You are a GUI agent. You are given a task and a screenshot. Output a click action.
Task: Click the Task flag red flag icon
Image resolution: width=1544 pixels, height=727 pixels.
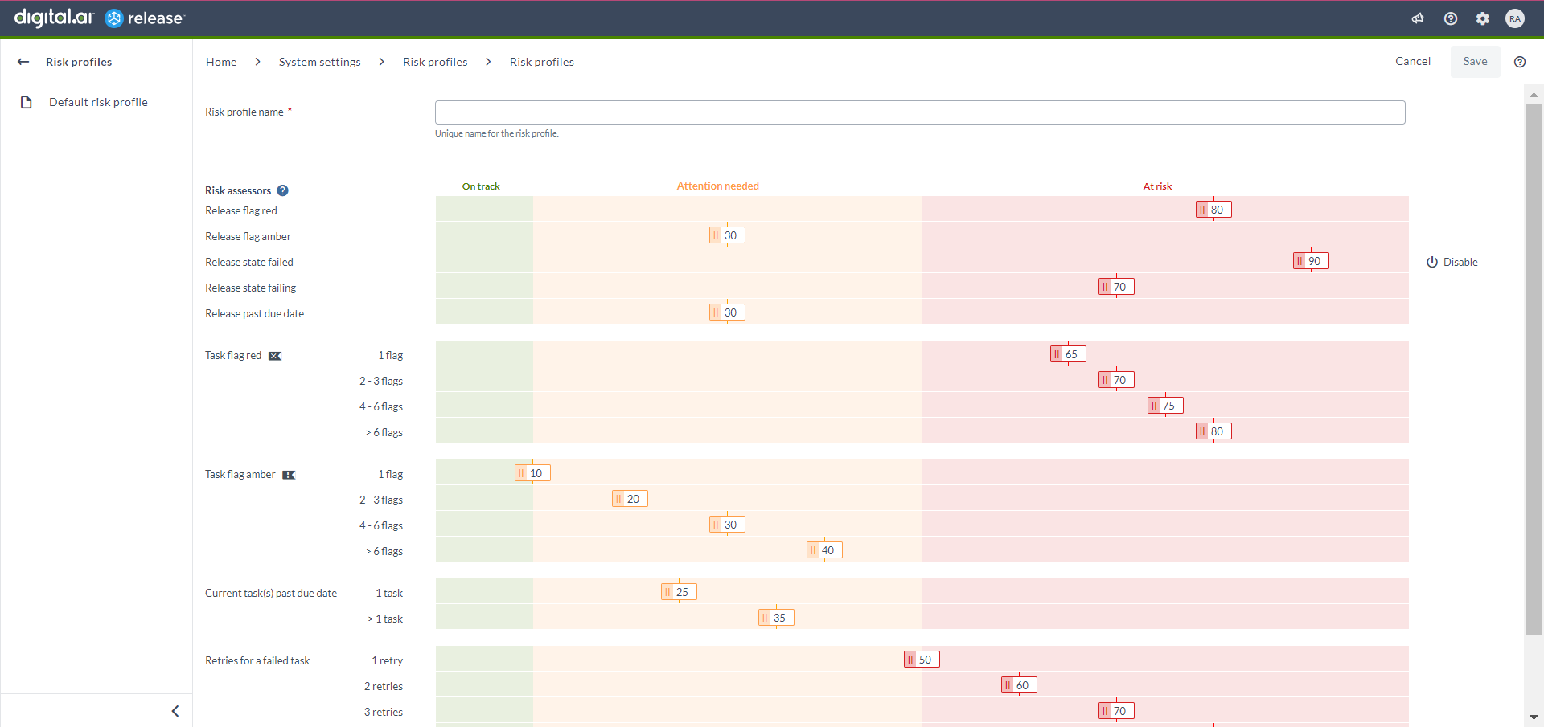[x=275, y=356]
